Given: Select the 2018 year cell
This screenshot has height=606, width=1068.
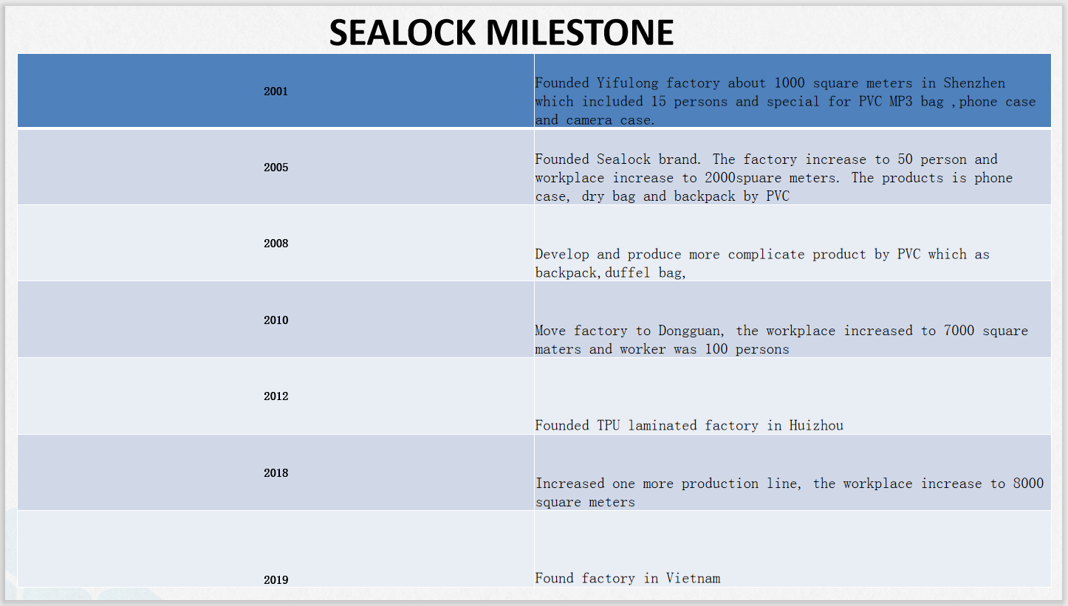Looking at the screenshot, I should point(275,472).
